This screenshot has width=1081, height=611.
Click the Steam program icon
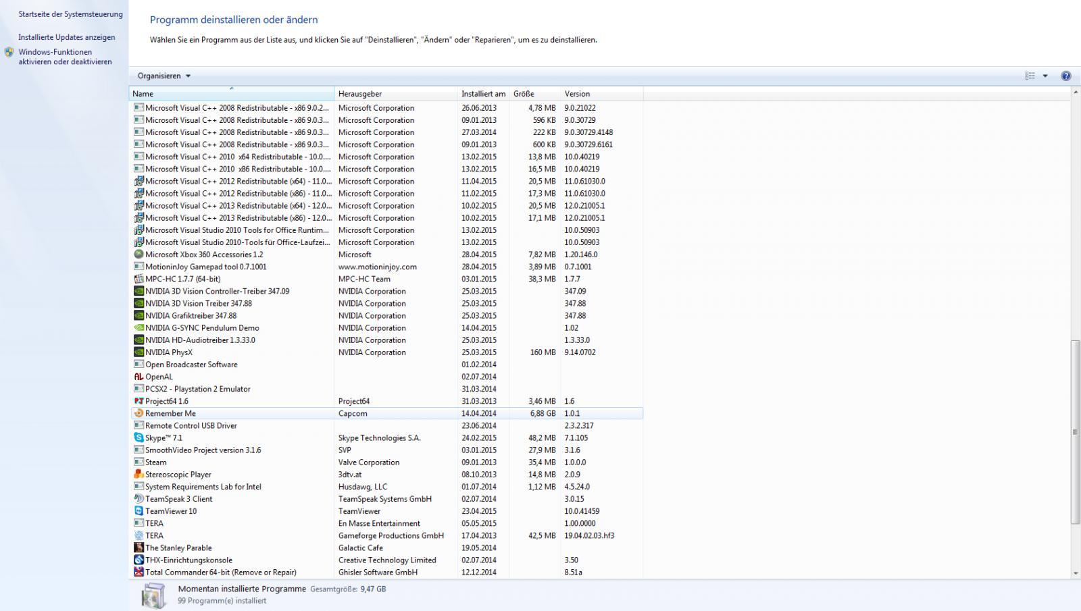139,462
